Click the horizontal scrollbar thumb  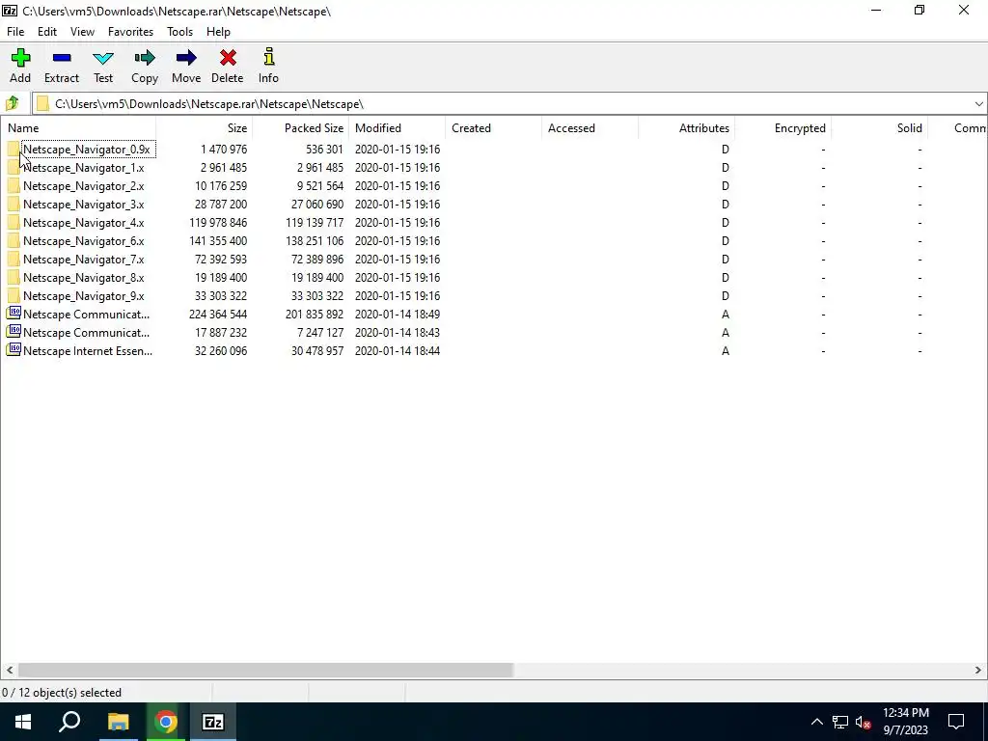point(266,670)
